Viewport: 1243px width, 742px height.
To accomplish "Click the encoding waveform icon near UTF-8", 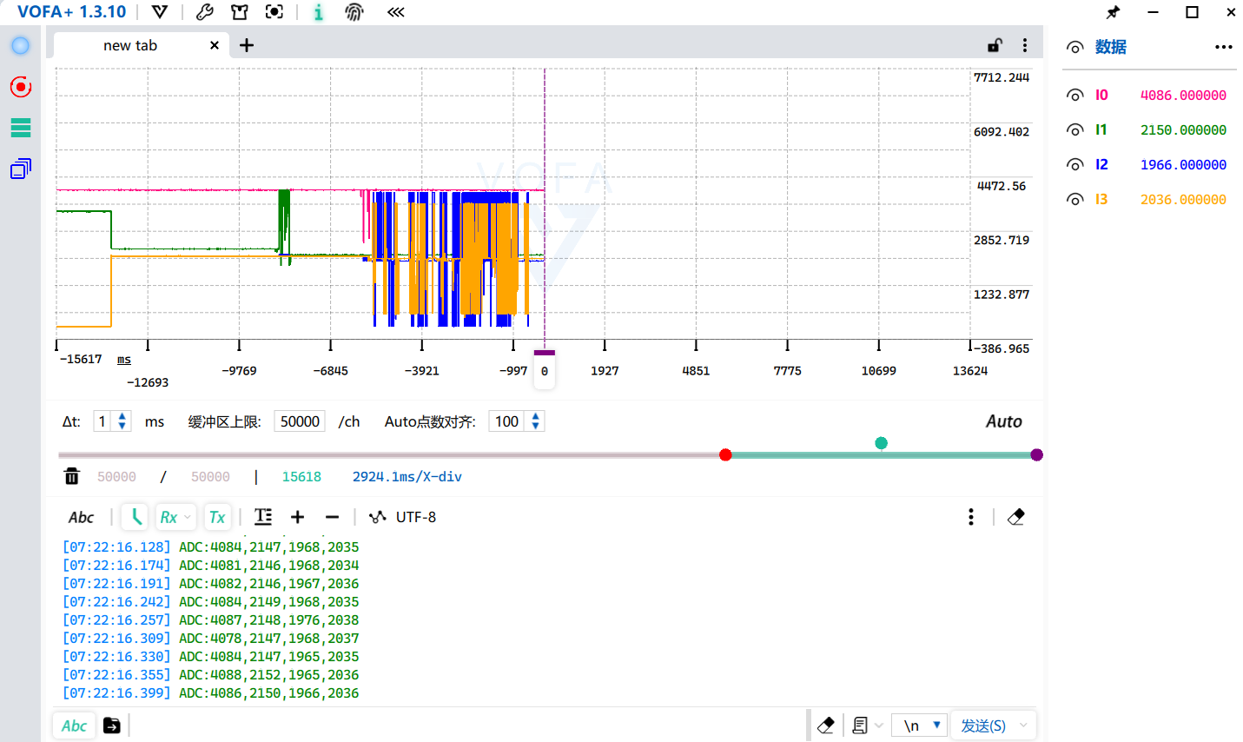I will (377, 517).
